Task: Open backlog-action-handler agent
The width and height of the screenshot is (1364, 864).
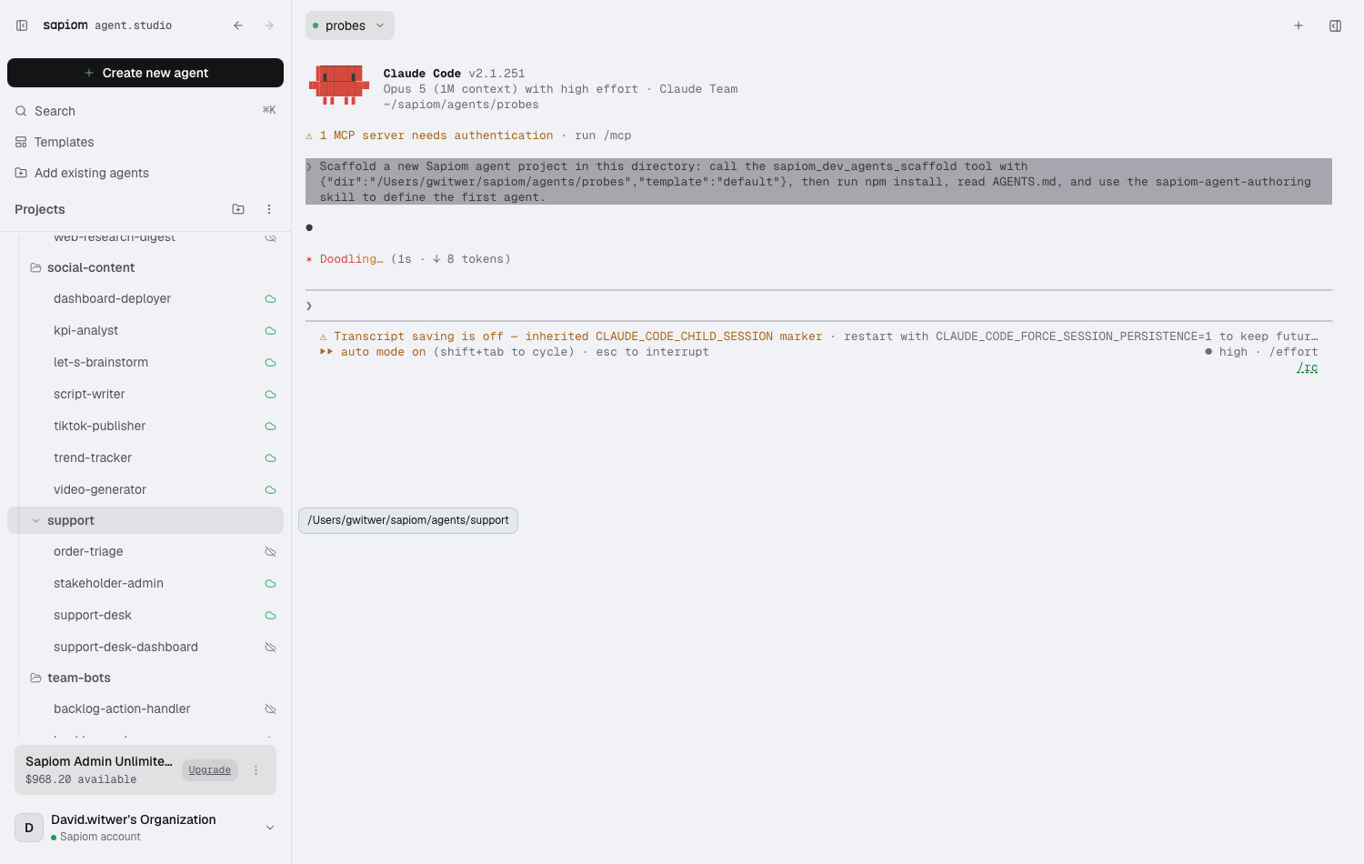Action: coord(122,708)
